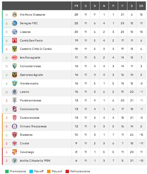Open the Colicoderviese team name link
Image resolution: width=147 pixels, height=174 pixels.
point(30,66)
